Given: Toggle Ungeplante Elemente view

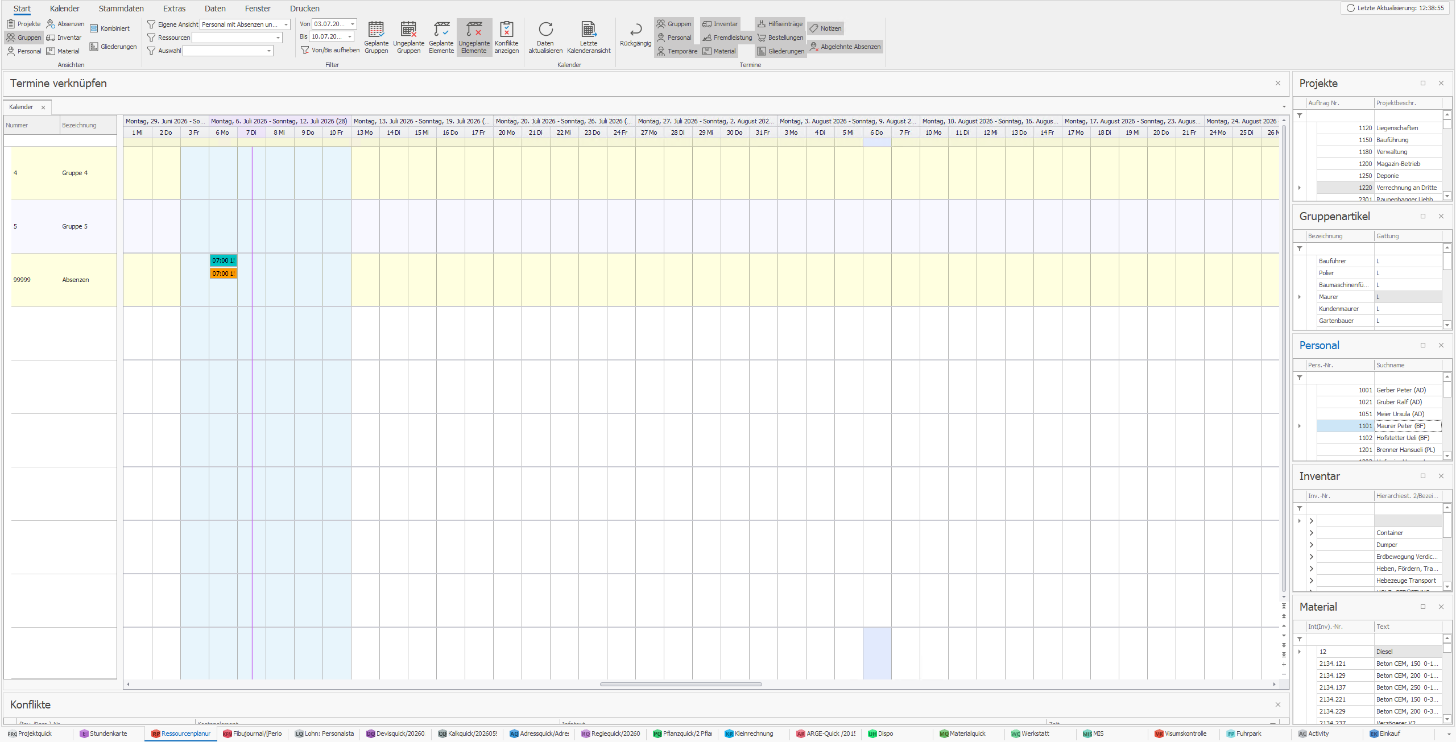Looking at the screenshot, I should (474, 37).
